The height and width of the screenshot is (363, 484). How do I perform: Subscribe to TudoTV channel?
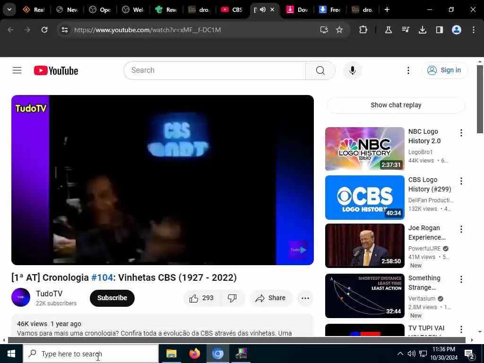[112, 298]
